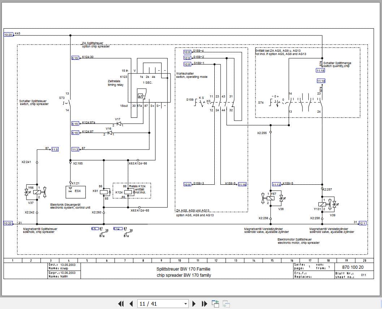Click the 'option AG5, AG9 and AG13' note
382x309 pixels.
[x=195, y=215]
